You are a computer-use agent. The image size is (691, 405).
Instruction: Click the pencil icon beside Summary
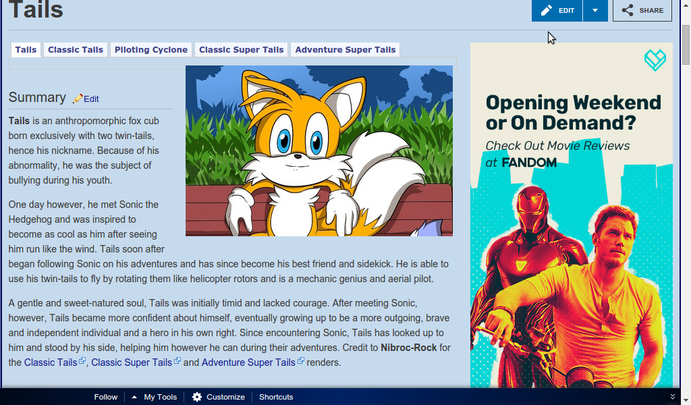coord(78,99)
